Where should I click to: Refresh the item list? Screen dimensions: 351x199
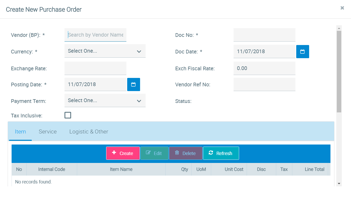(x=221, y=153)
